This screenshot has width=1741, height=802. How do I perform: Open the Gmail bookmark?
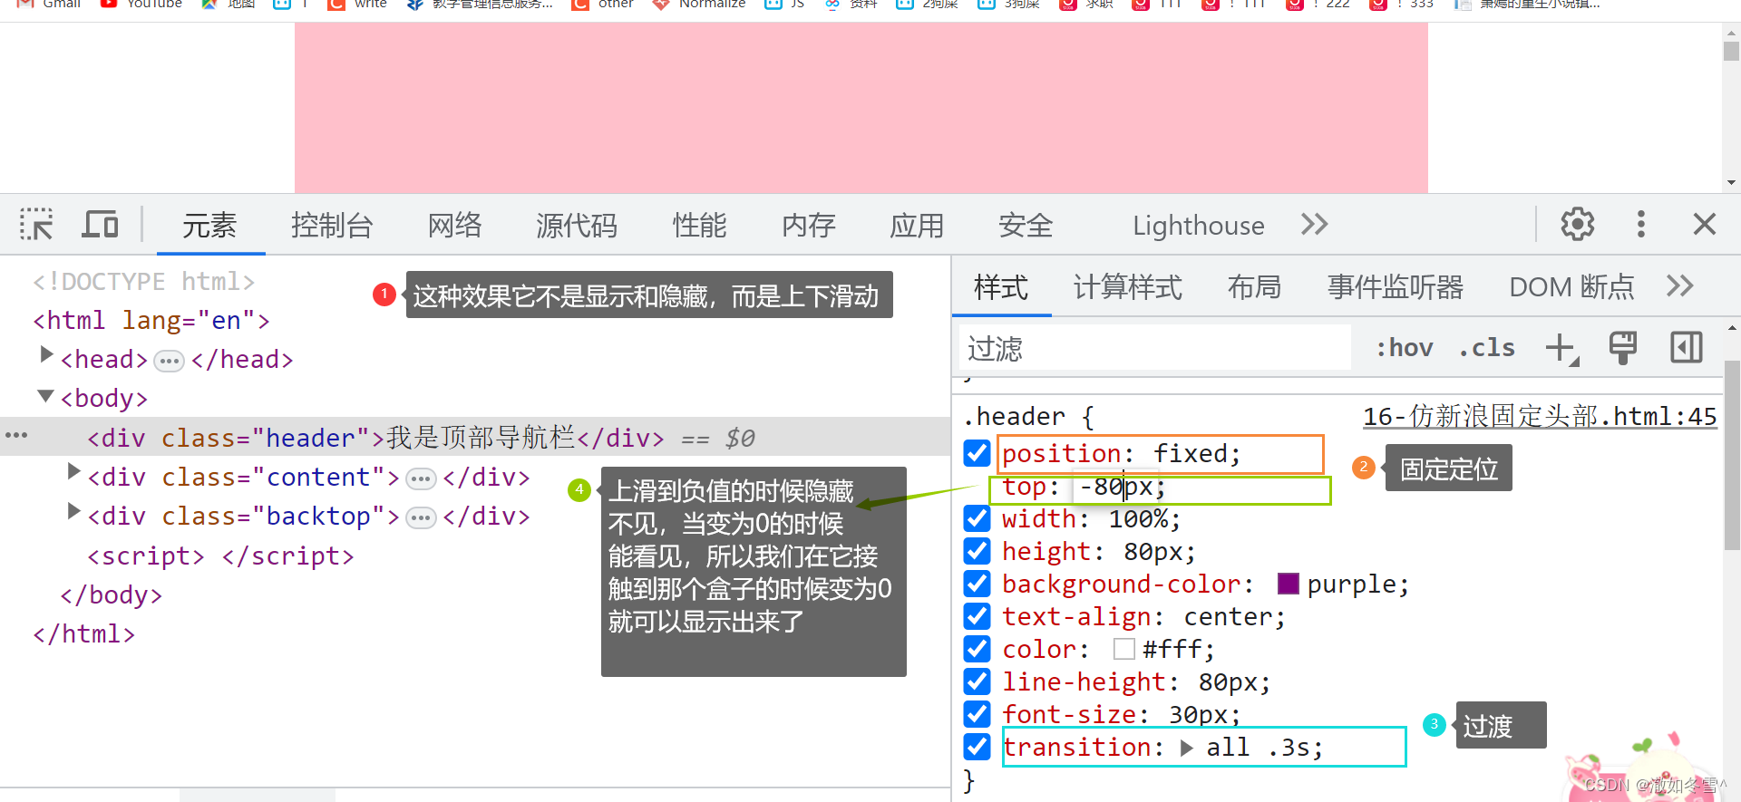(x=50, y=5)
